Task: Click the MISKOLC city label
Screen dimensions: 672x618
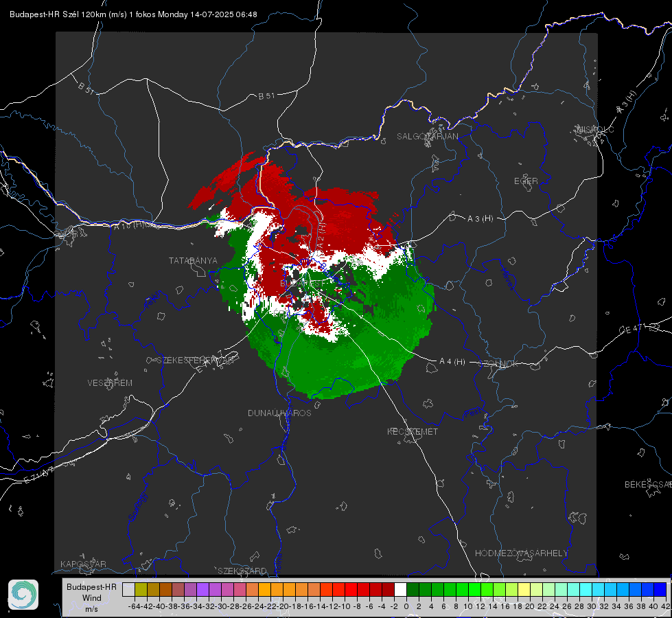Action: (595, 129)
